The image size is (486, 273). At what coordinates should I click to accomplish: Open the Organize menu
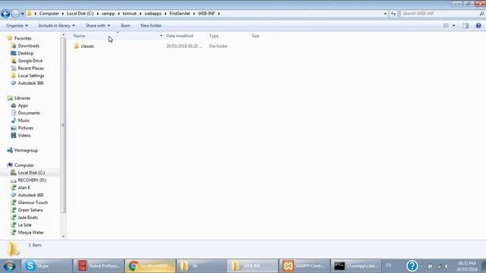click(17, 26)
